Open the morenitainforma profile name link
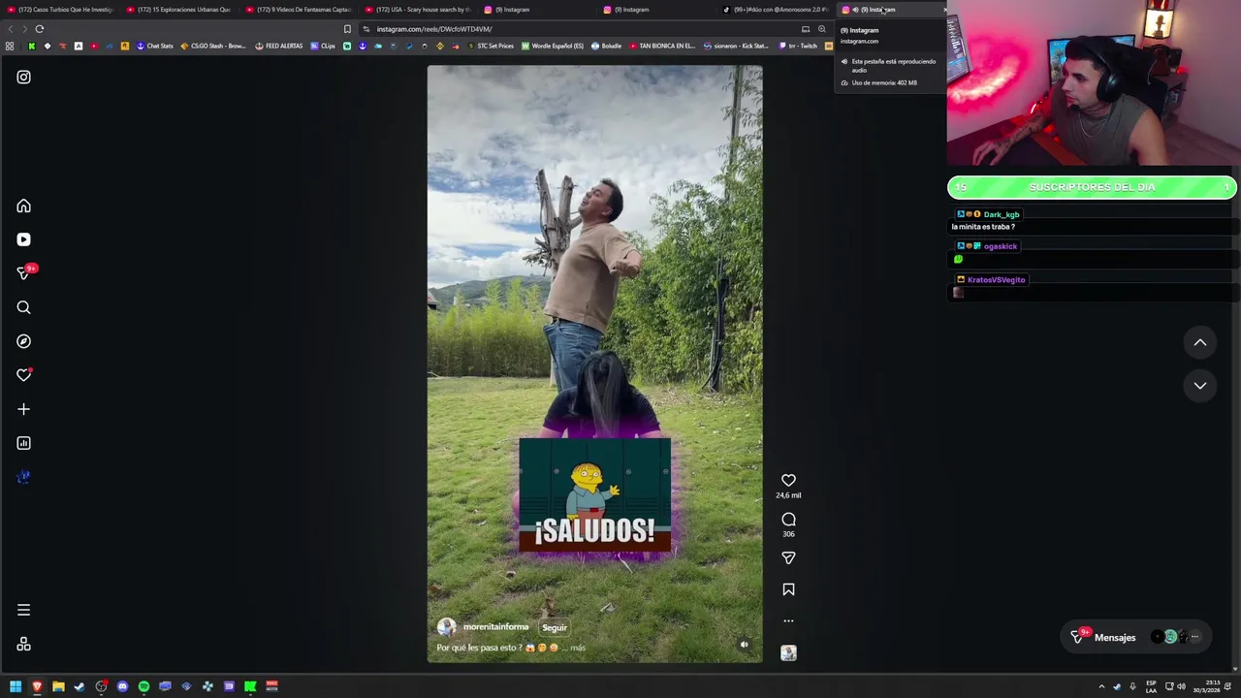1241x698 pixels. point(495,627)
